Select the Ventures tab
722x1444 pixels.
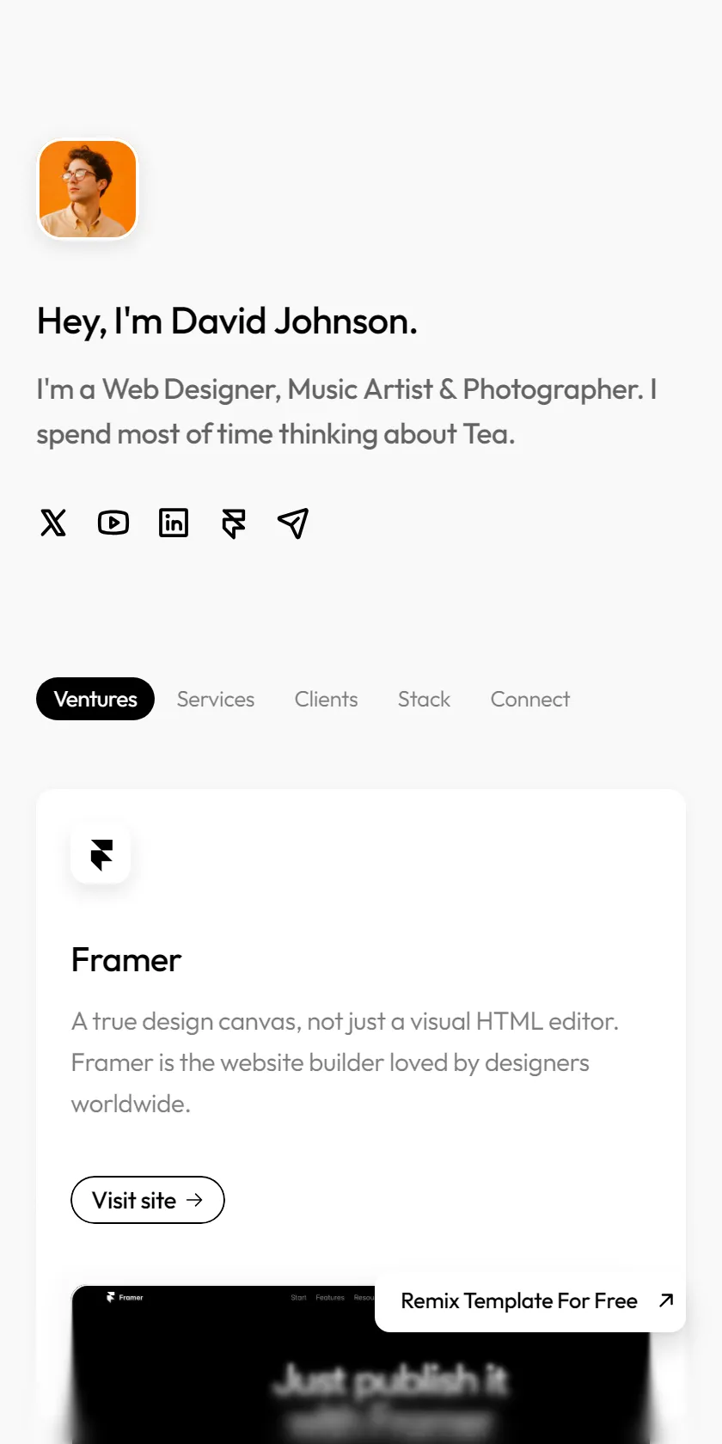(95, 699)
